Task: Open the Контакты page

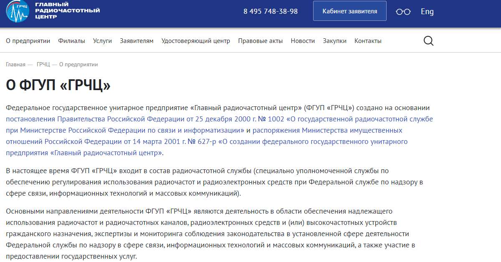Action: coord(367,41)
